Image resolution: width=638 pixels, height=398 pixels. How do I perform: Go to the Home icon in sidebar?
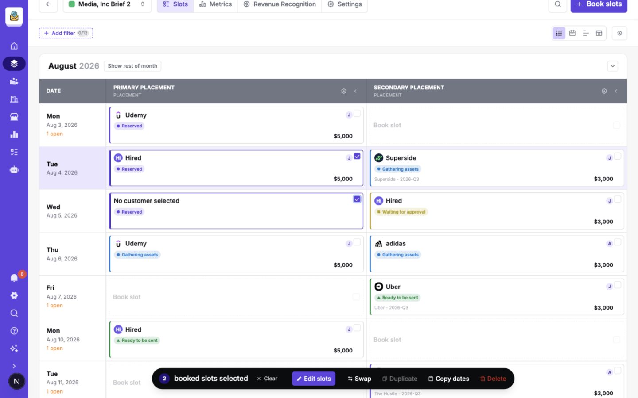coord(14,46)
